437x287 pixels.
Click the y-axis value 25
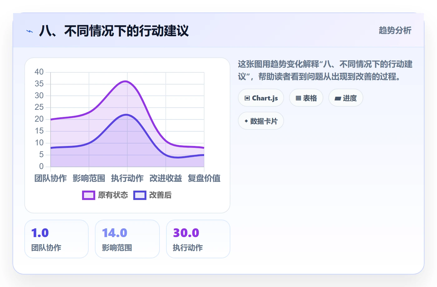click(39, 107)
